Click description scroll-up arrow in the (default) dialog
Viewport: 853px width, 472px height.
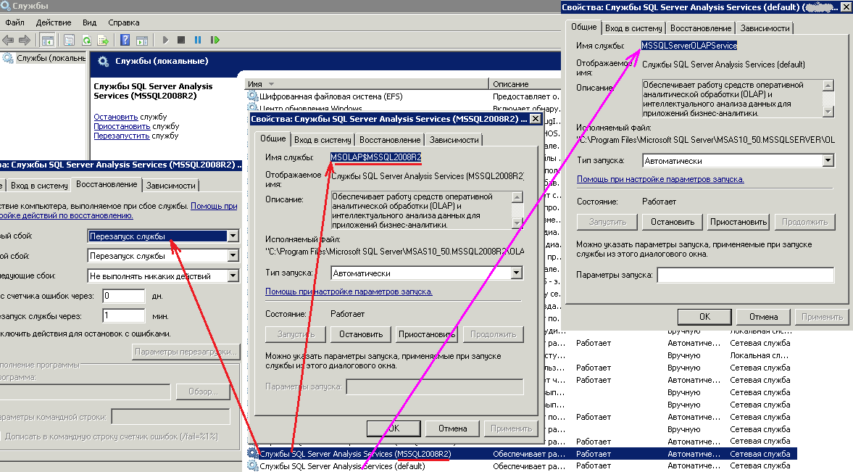click(x=828, y=85)
